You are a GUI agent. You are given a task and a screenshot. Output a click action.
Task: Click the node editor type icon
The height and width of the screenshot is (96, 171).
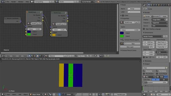point(3,56)
